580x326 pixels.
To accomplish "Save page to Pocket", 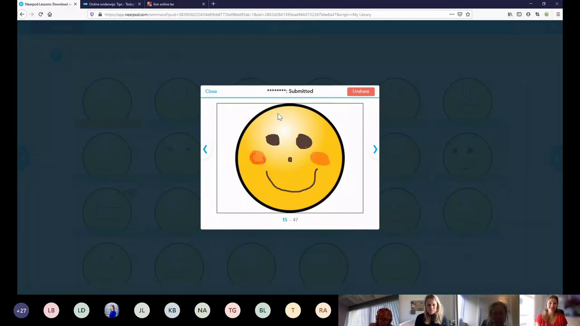I will [x=459, y=14].
